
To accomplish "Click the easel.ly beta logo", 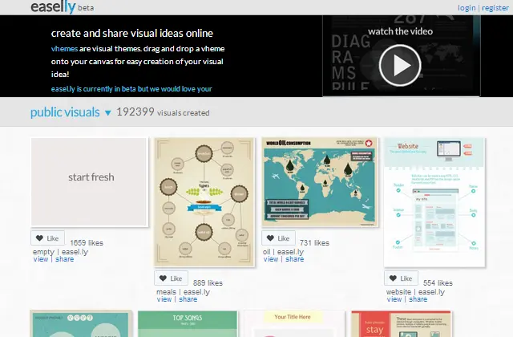I will 55,7.
